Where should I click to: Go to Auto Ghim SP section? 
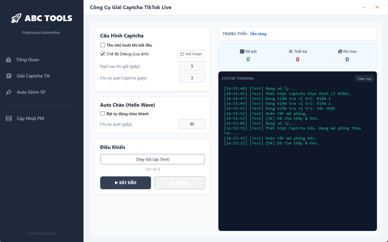31,92
